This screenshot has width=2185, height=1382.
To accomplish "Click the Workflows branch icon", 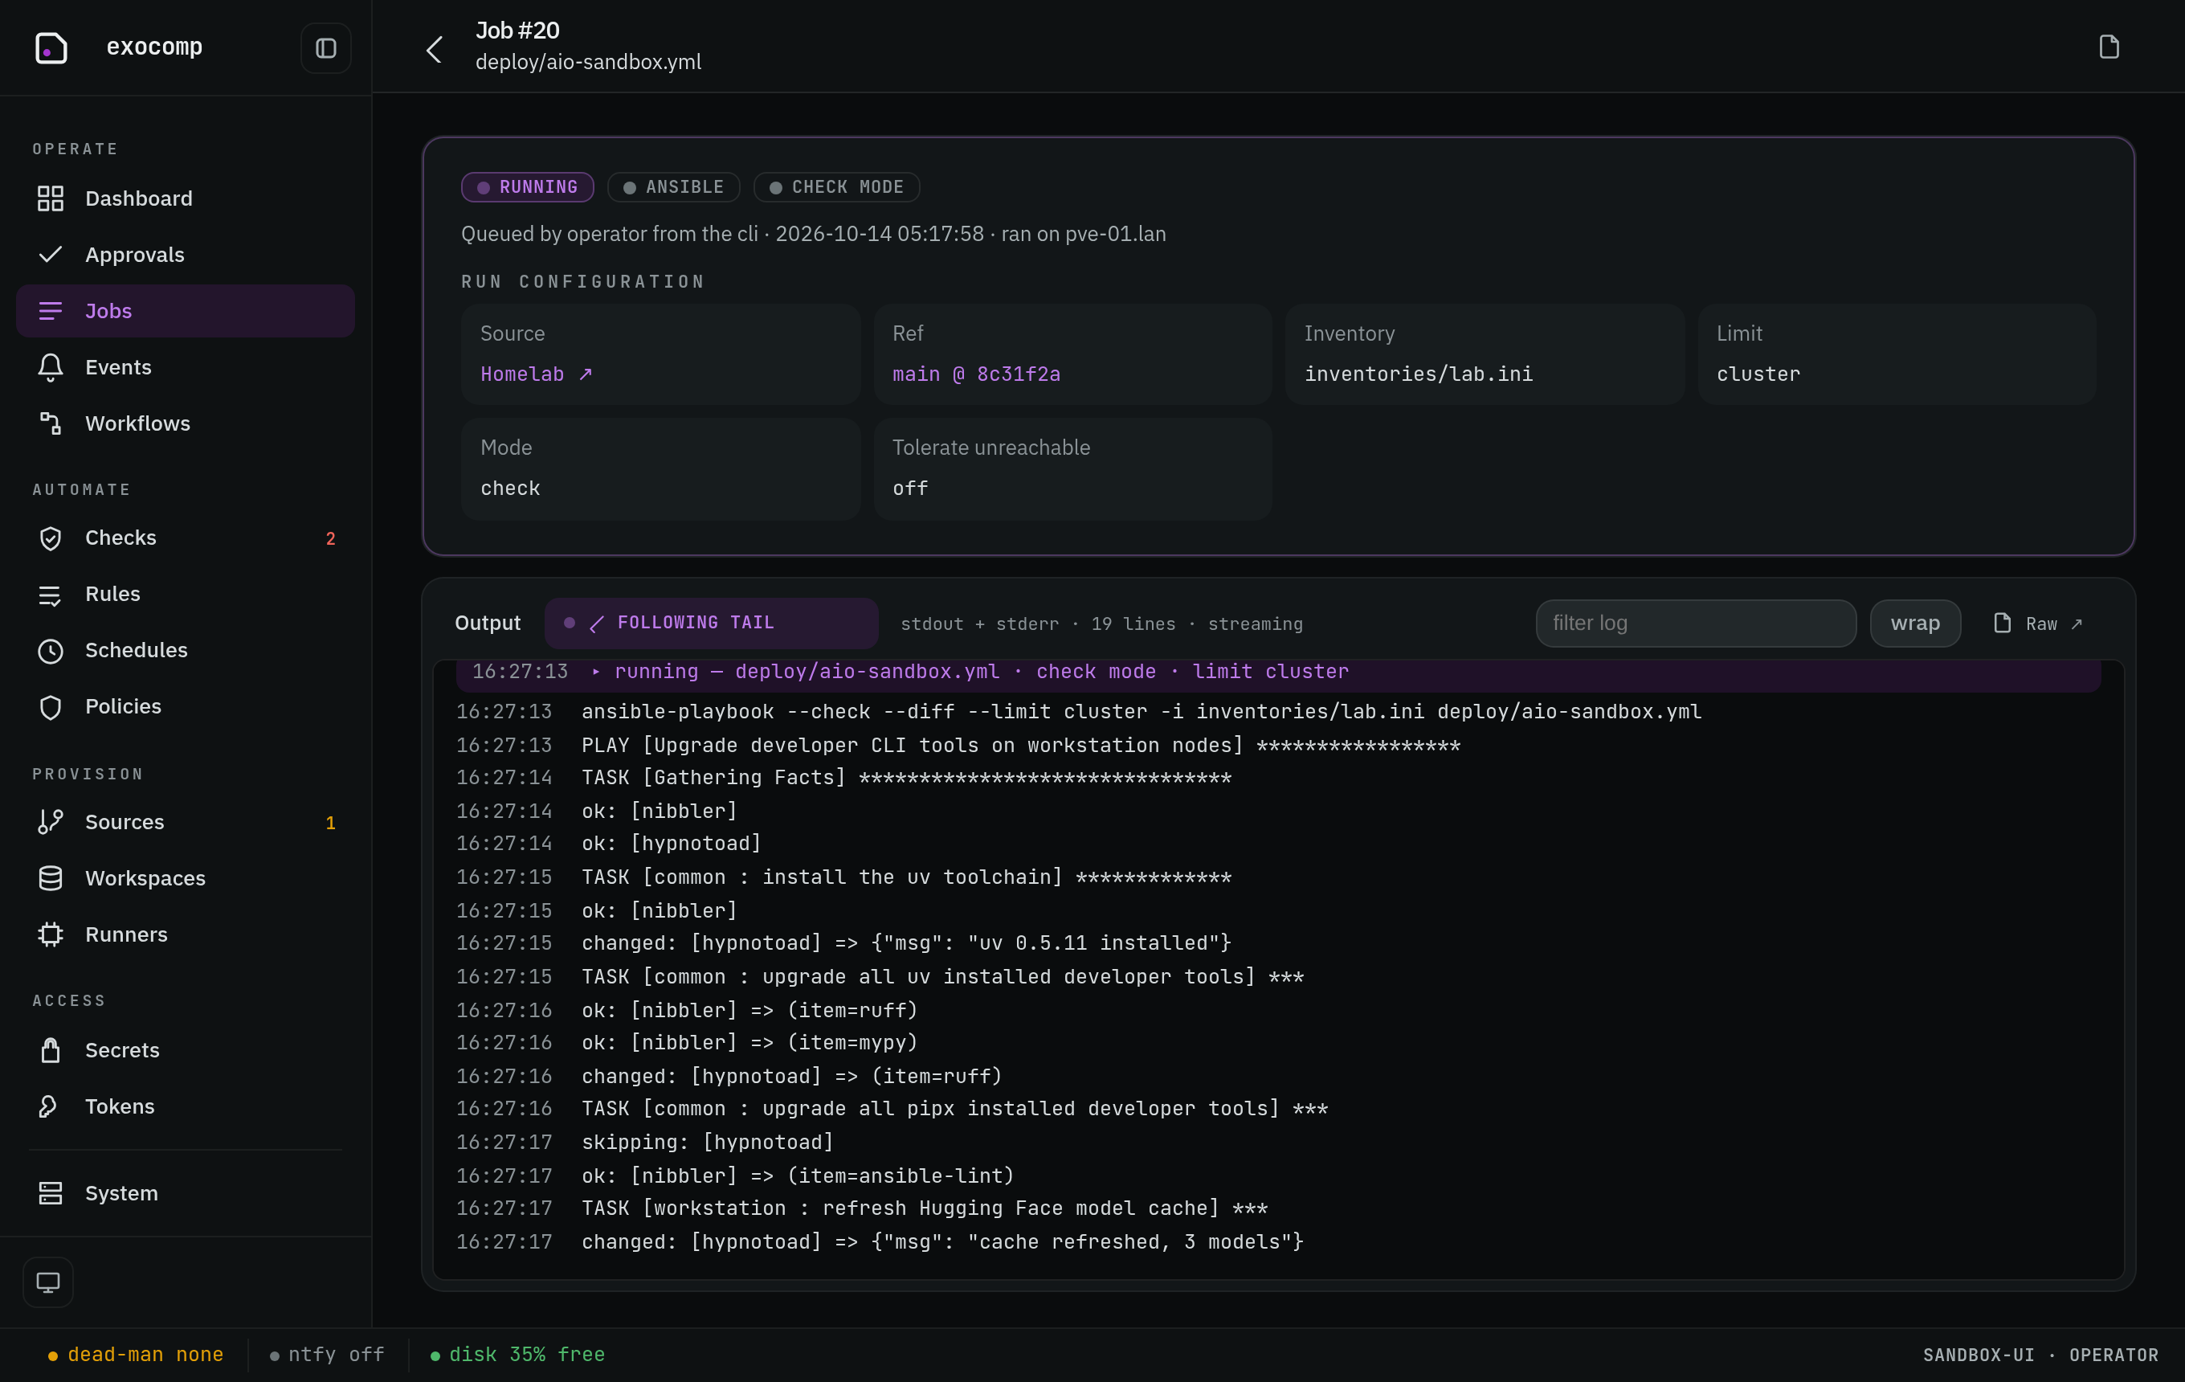I will click(51, 423).
